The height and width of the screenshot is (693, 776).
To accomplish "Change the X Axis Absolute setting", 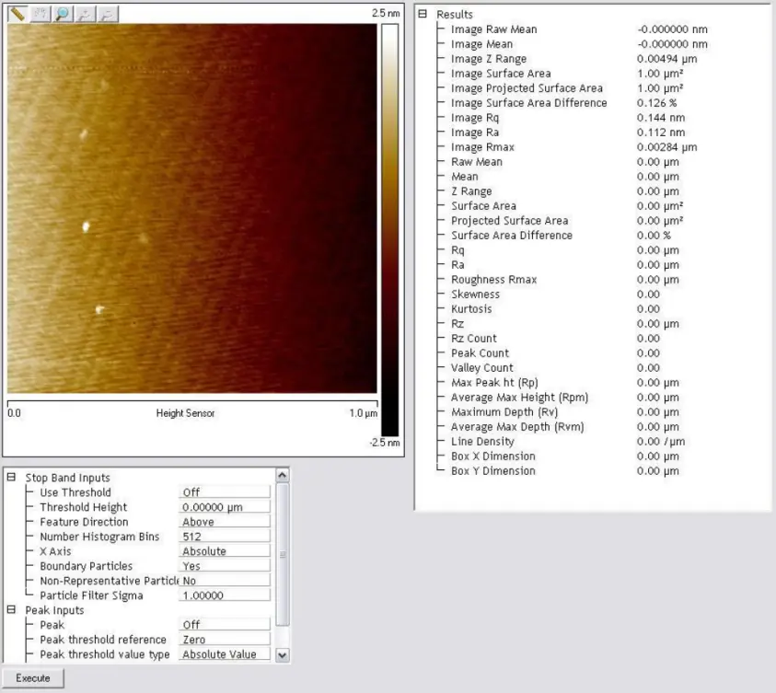I will tap(225, 551).
